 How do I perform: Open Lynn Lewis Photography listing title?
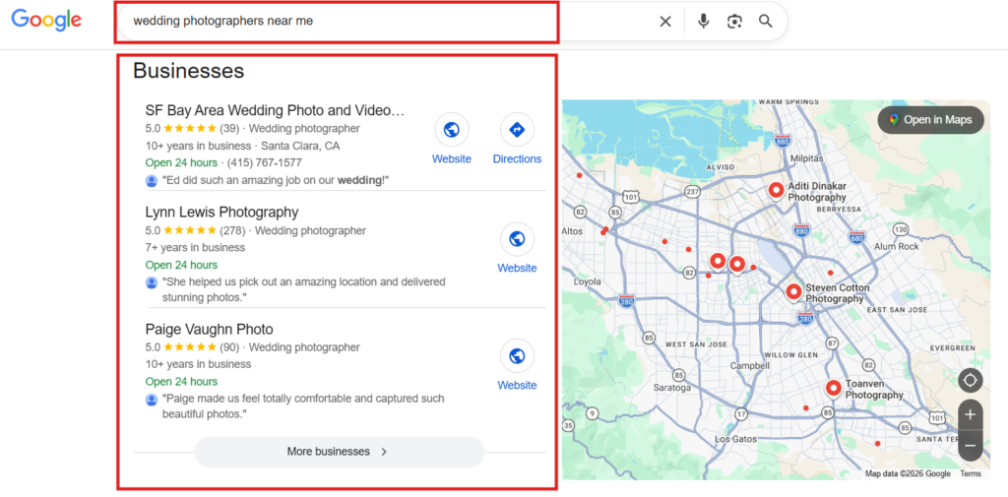point(221,212)
